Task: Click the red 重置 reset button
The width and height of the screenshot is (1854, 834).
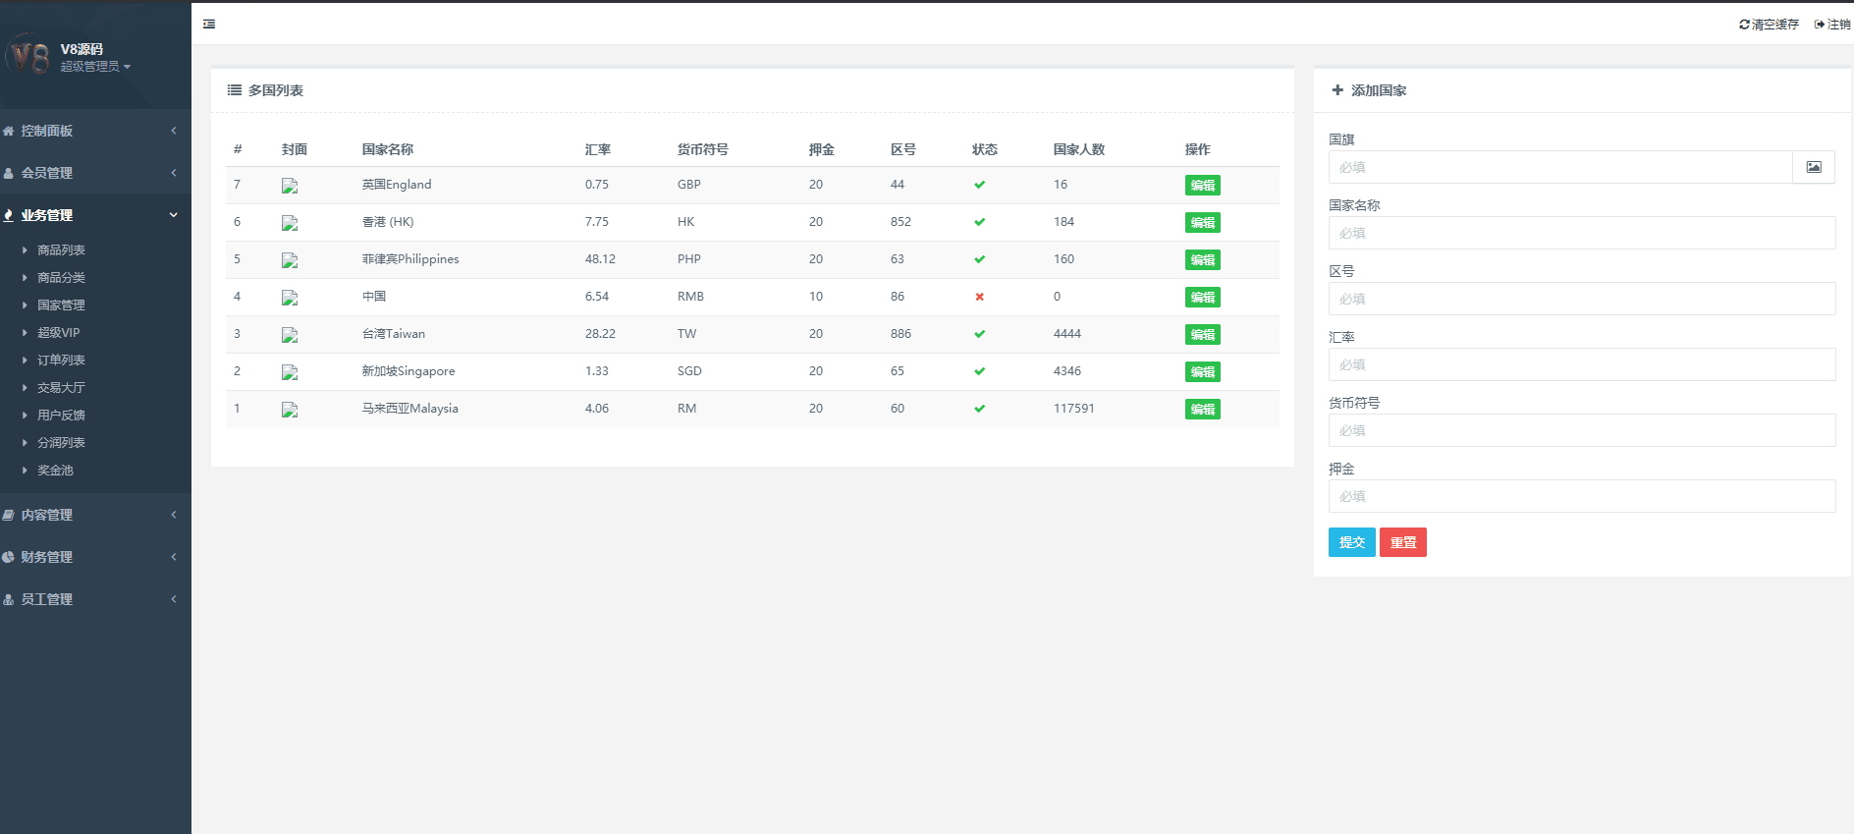Action: tap(1402, 542)
